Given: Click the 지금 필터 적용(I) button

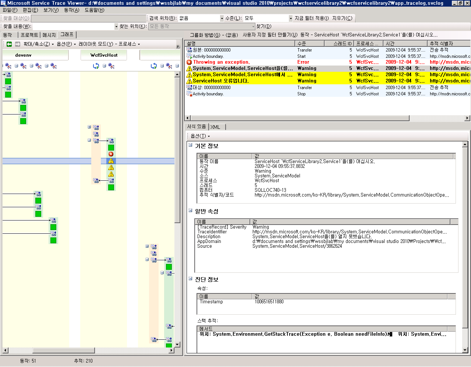Looking at the screenshot, I should coord(312,18).
